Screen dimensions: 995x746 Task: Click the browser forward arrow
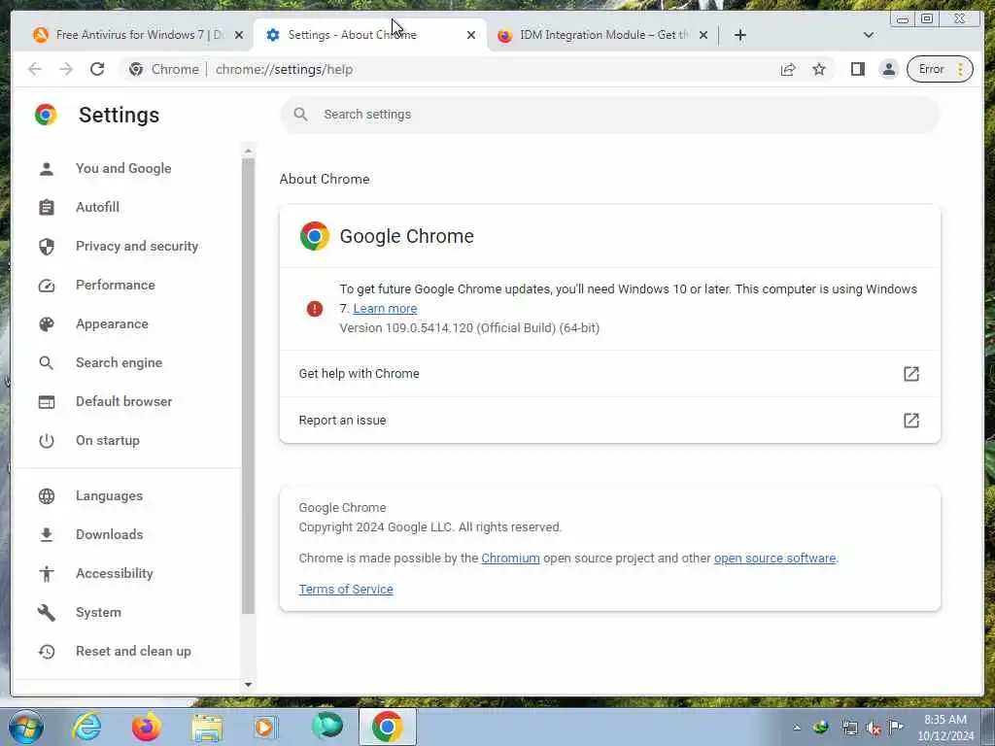pyautogui.click(x=66, y=69)
